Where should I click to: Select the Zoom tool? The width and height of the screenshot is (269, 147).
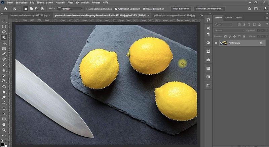click(x=4, y=130)
